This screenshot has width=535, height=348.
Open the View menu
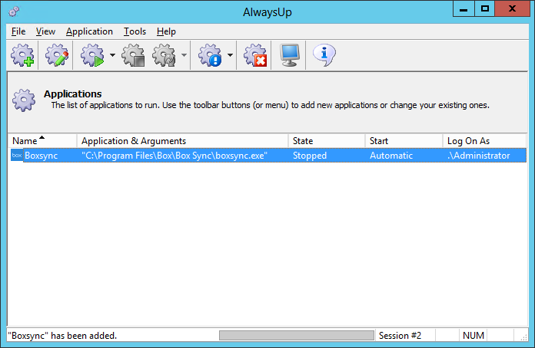45,31
